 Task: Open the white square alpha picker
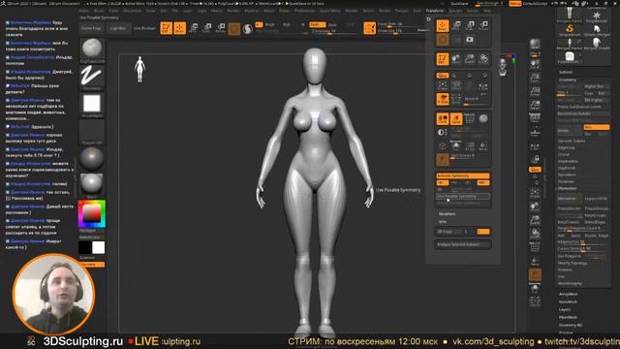click(92, 104)
